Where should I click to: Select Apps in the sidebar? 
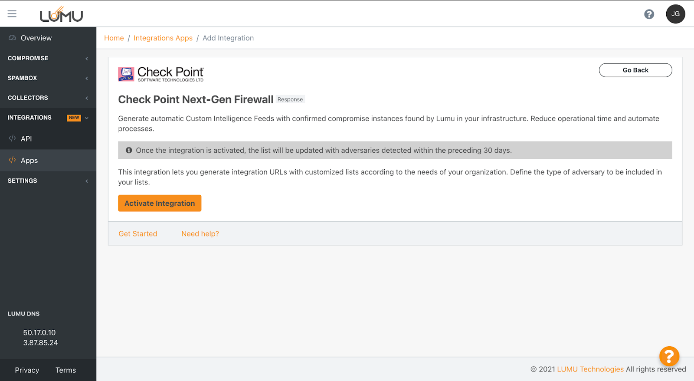pos(29,161)
